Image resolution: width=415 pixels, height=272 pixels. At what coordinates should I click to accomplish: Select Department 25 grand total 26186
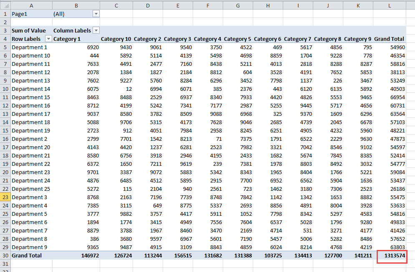[x=389, y=189]
